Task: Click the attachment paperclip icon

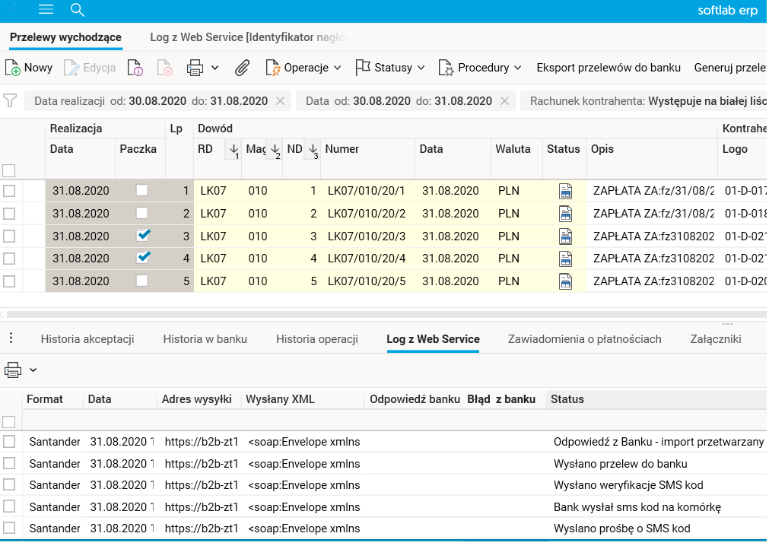Action: (x=242, y=68)
